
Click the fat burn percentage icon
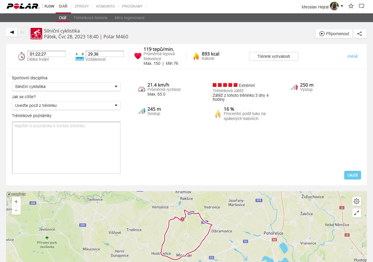tap(218, 114)
